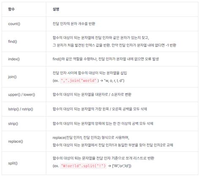200x176 pixels.
Task: Click the ",".join("world") code snippet
Action: point(79,80)
